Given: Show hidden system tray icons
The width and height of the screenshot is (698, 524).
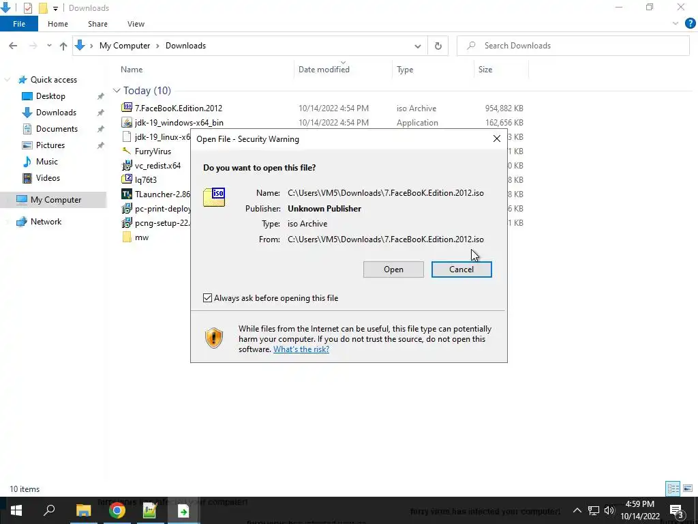Looking at the screenshot, I should (x=577, y=510).
